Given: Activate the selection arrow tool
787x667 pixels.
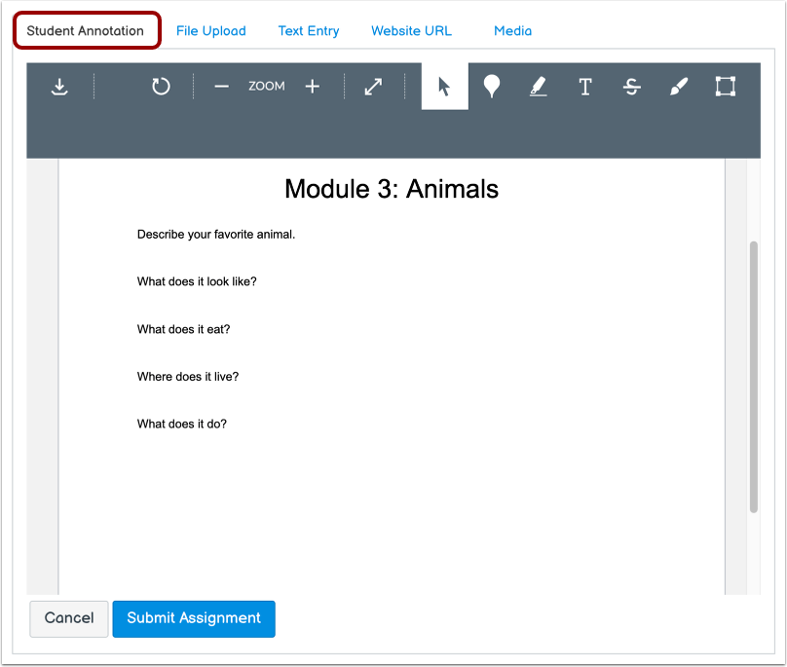Looking at the screenshot, I should point(443,86).
